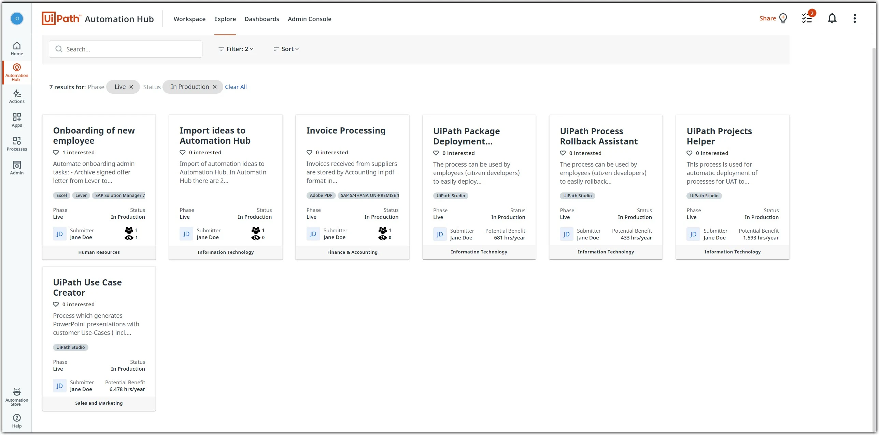879x435 pixels.
Task: Like the UiPath Package Deployment card
Action: point(436,153)
